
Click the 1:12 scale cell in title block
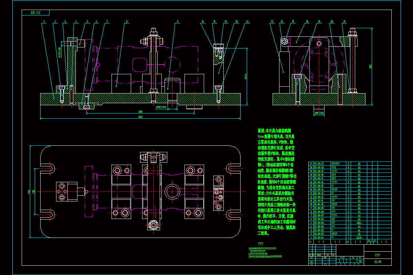360,261
